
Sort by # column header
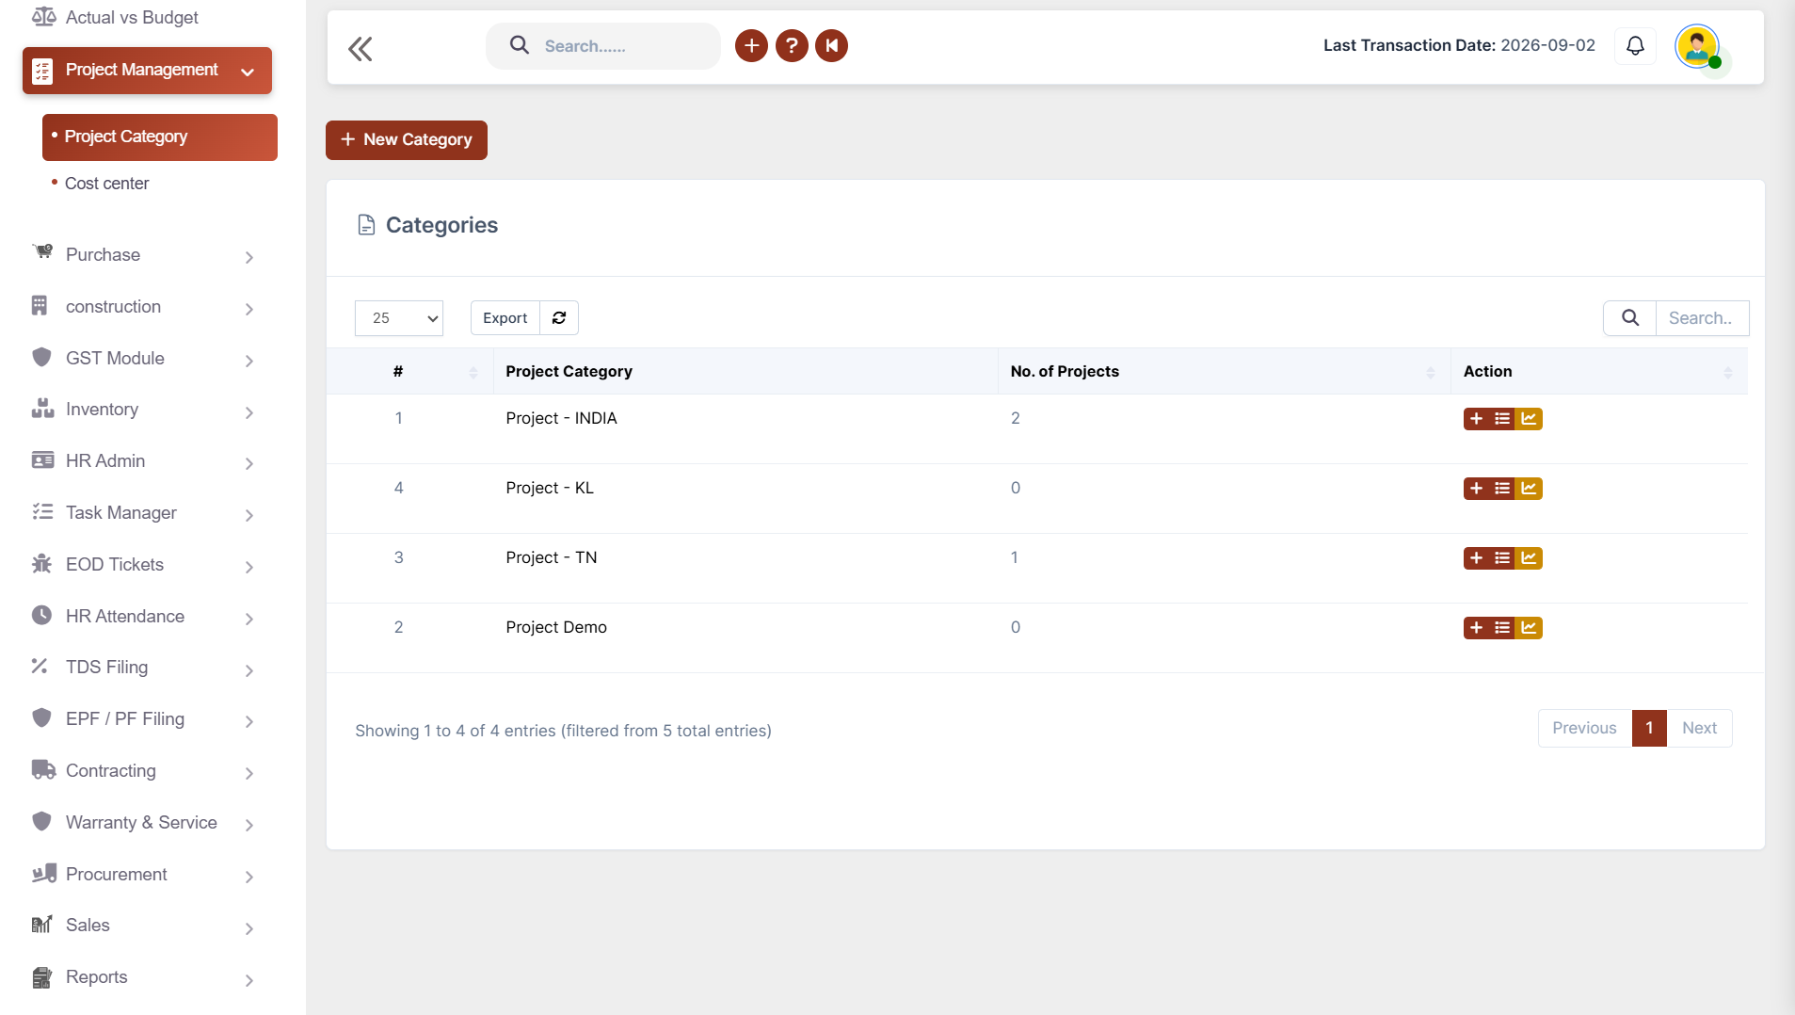point(410,371)
